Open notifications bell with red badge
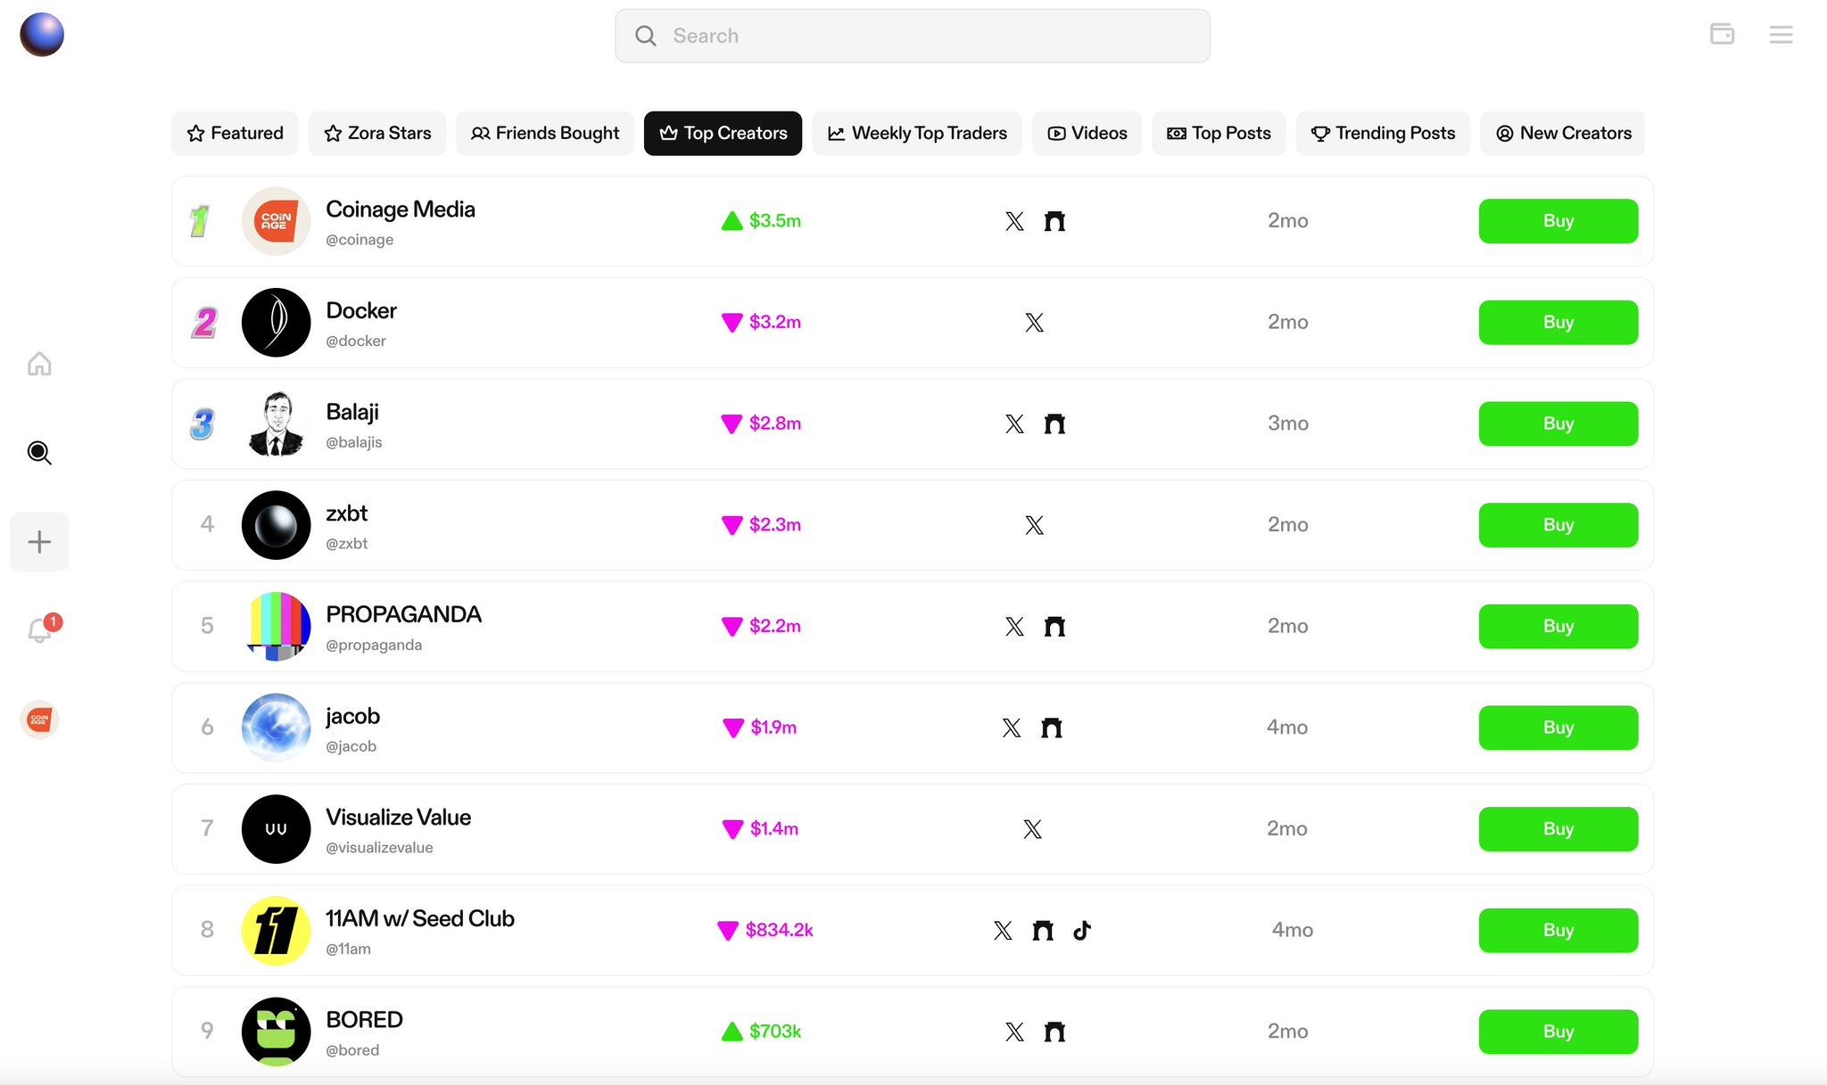Image resolution: width=1827 pixels, height=1085 pixels. click(x=39, y=630)
